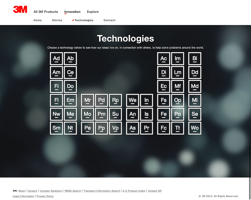Choose the Me technology tile
The height and width of the screenshot is (200, 251).
[x=70, y=114]
